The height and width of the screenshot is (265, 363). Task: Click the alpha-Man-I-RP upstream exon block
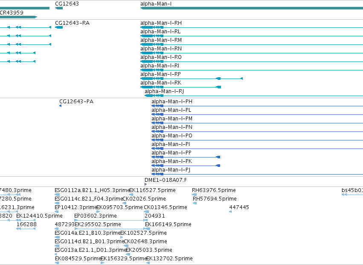[218, 79]
